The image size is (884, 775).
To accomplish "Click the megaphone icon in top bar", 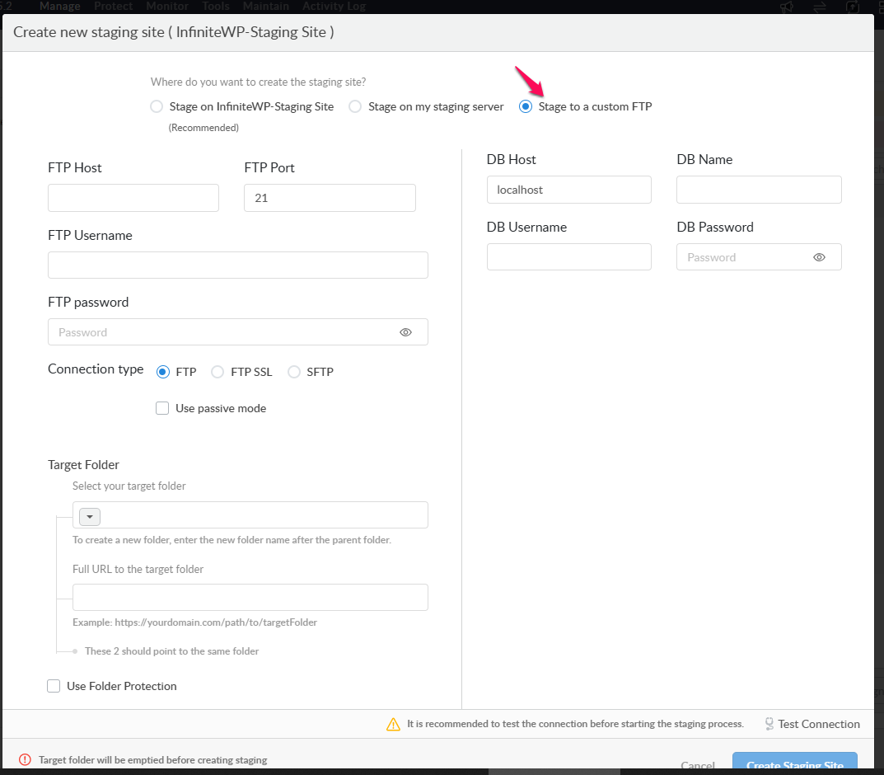I will point(787,7).
